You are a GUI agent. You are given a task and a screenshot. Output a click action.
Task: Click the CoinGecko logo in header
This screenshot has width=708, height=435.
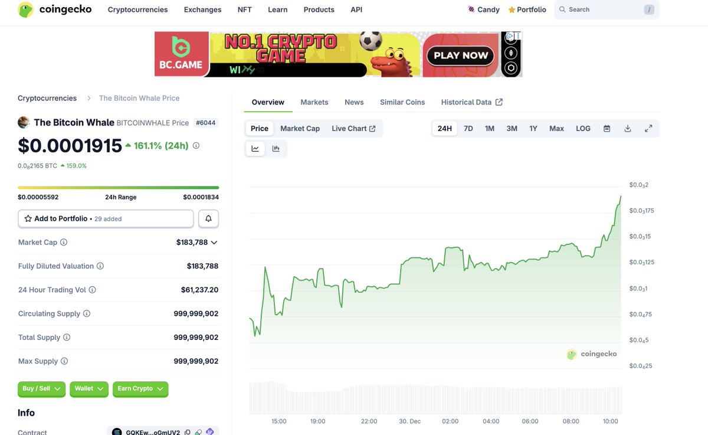click(55, 9)
